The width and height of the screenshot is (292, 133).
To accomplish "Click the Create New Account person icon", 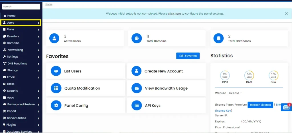I will (x=137, y=71).
